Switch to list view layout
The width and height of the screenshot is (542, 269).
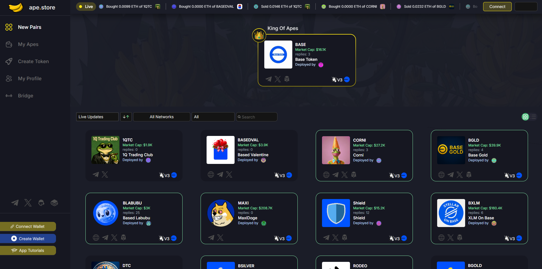(x=534, y=117)
